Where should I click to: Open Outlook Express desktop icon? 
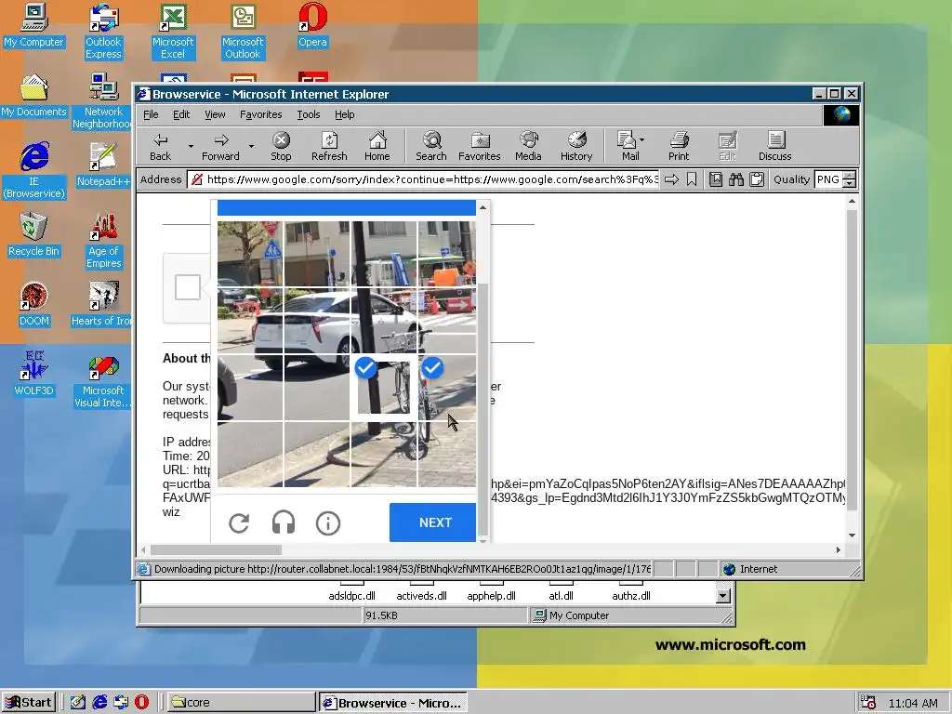(103, 32)
